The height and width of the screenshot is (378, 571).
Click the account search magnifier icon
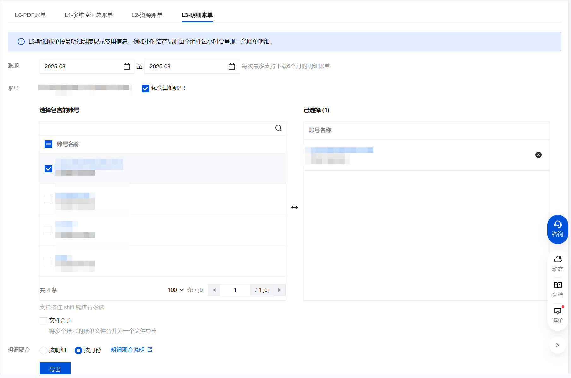pos(278,128)
